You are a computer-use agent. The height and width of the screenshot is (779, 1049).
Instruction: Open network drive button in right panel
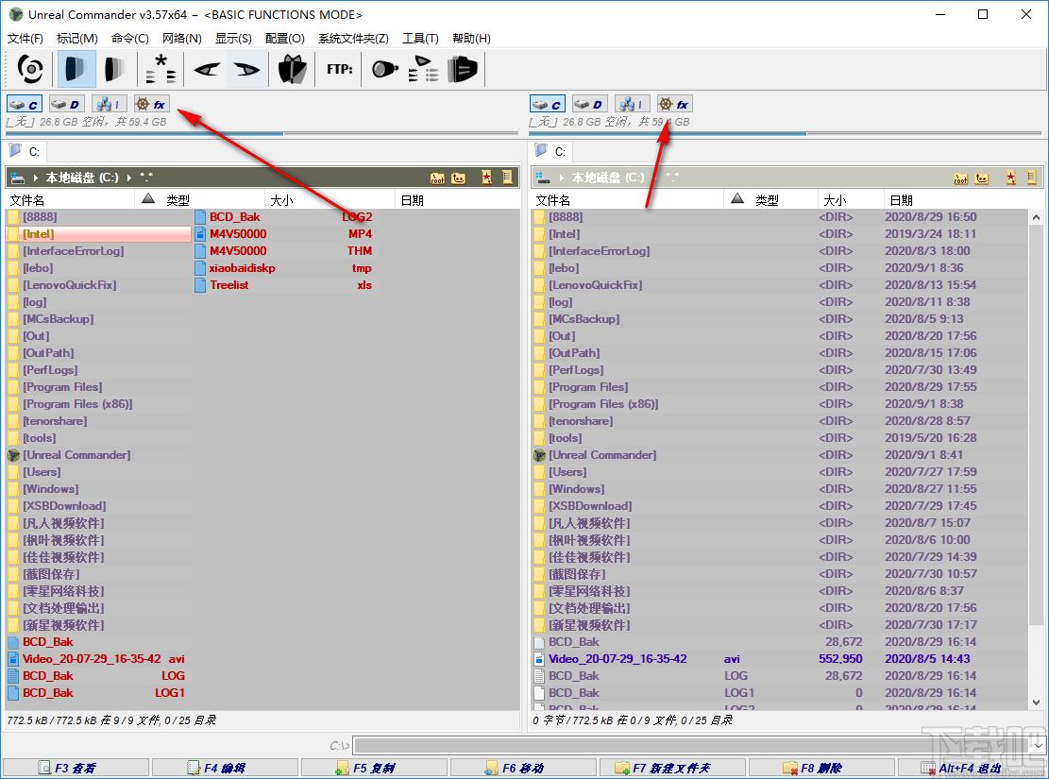633,105
